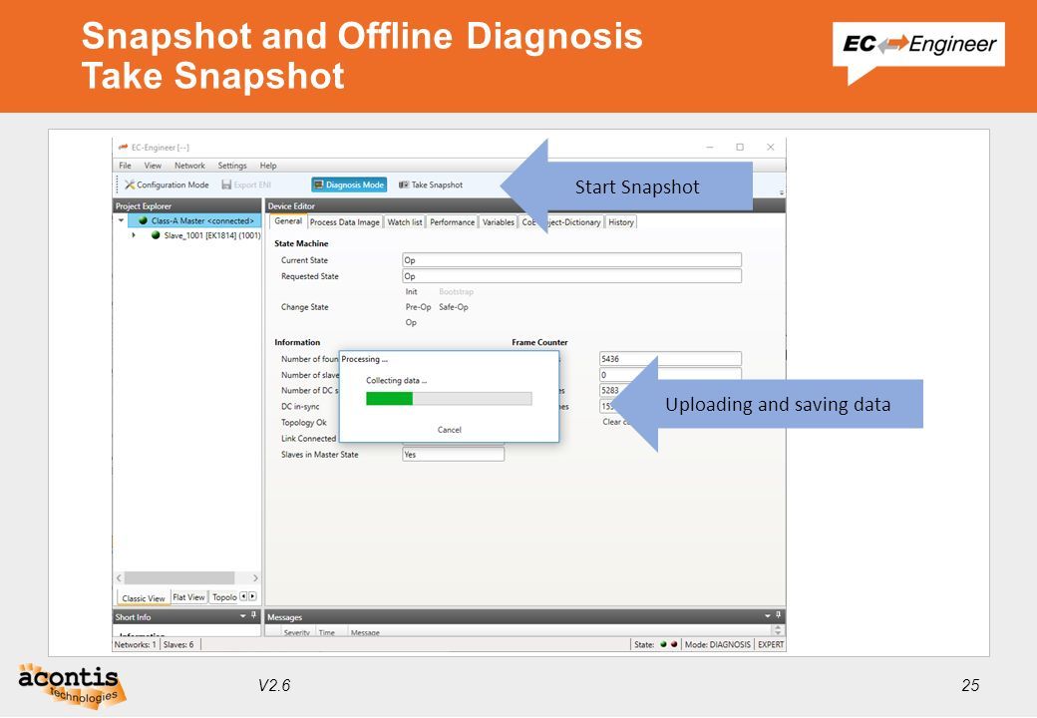Select the Classic View tab
The width and height of the screenshot is (1037, 718).
tap(144, 597)
